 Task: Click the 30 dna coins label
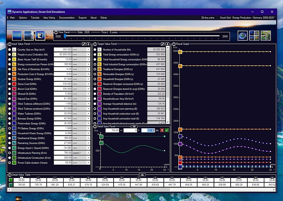[208, 18]
